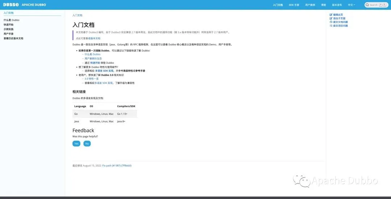391x199 pixels.
Task: Open the 中文 language dropdown
Action: pos(351,5)
